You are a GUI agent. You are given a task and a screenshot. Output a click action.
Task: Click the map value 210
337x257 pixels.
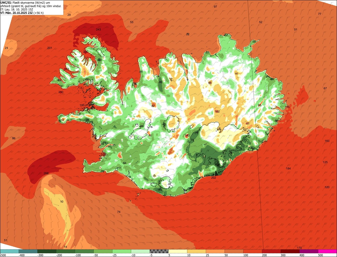click(61, 92)
